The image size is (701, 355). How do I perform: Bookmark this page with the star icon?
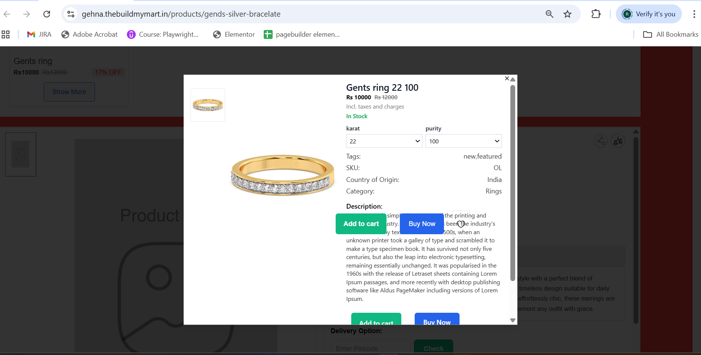point(567,14)
